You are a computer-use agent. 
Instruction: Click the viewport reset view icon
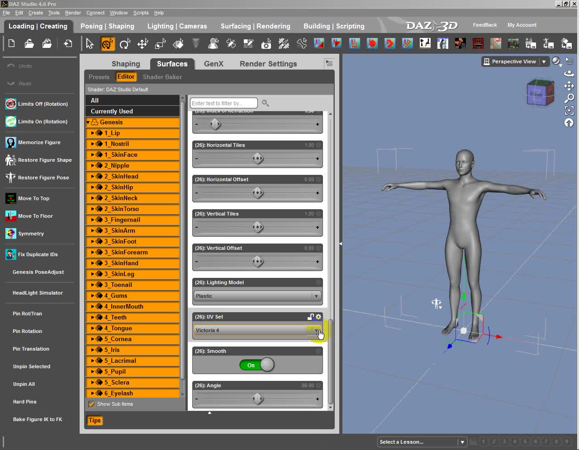569,123
